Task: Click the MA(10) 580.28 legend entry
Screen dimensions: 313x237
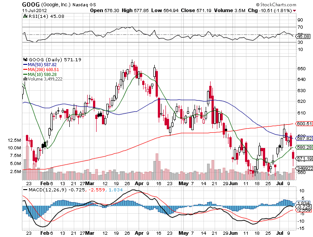Action: [40, 75]
